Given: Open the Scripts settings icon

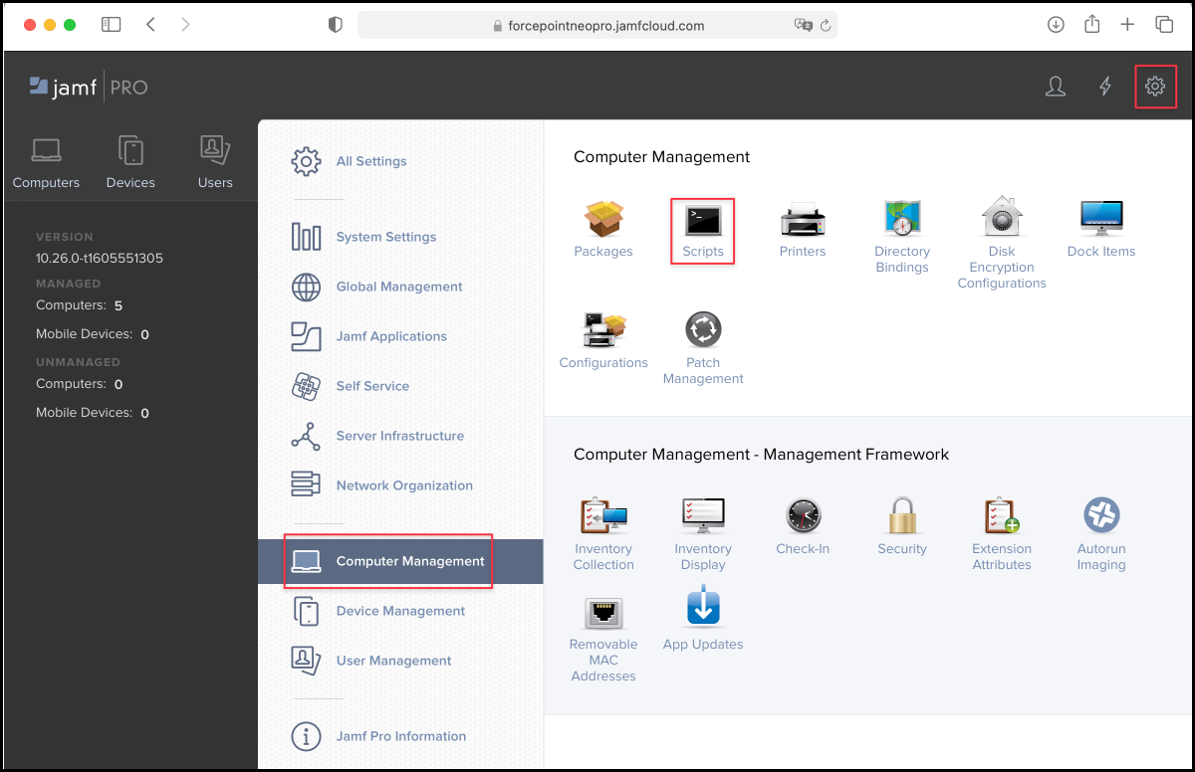Looking at the screenshot, I should coord(703,220).
